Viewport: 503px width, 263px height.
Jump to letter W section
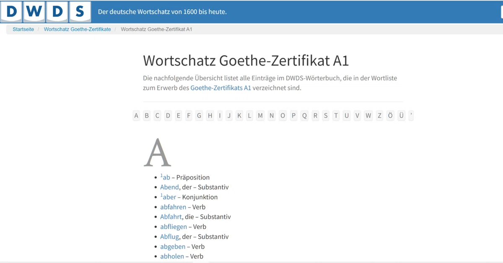[x=368, y=116]
